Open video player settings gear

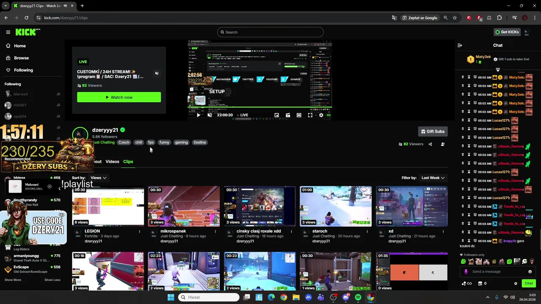[321, 115]
